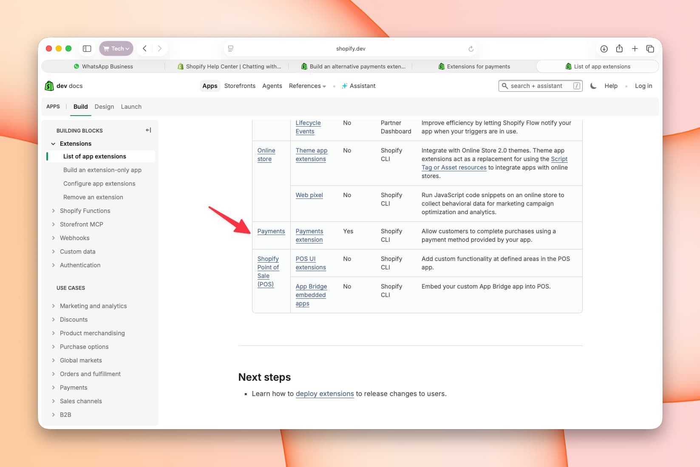This screenshot has width=700, height=467.
Task: Expand the Webhooks section
Action: coord(53,238)
